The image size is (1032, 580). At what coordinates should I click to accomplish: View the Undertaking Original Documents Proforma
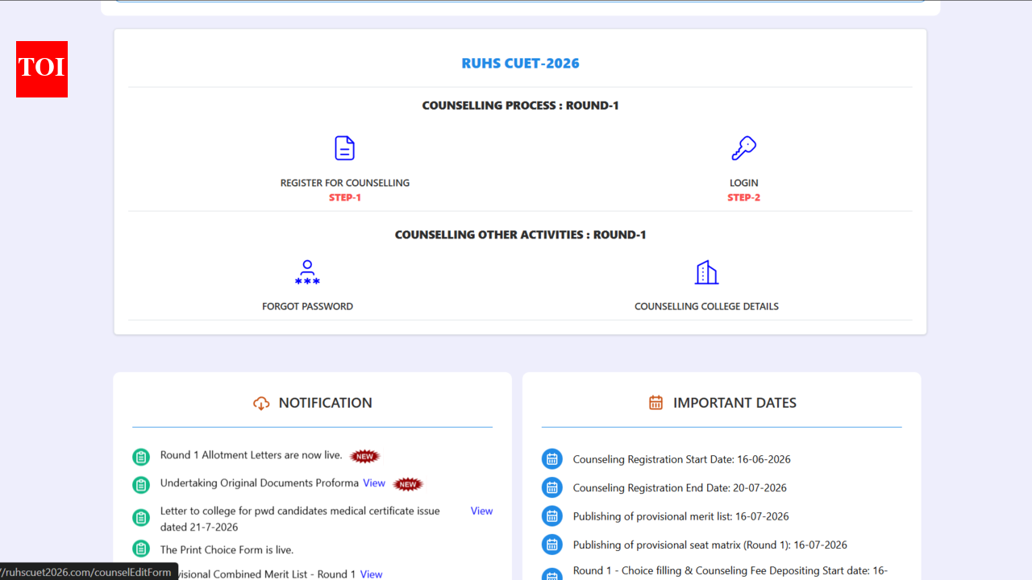point(374,483)
